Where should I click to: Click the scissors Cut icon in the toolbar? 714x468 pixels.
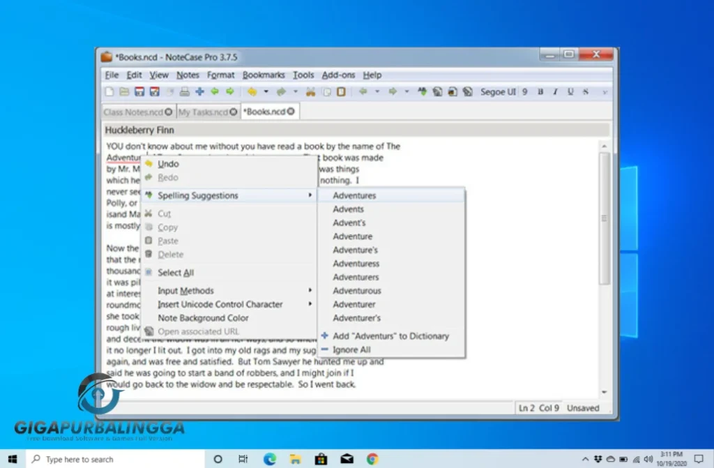[x=310, y=91]
